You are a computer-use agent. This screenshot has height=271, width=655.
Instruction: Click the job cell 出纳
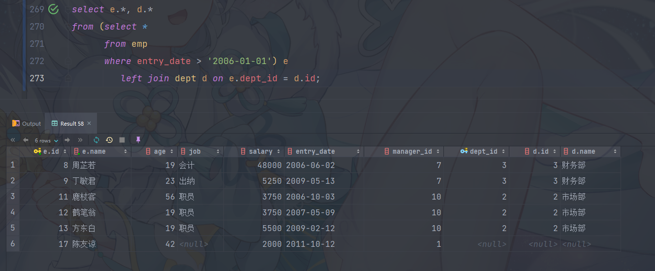(200, 181)
